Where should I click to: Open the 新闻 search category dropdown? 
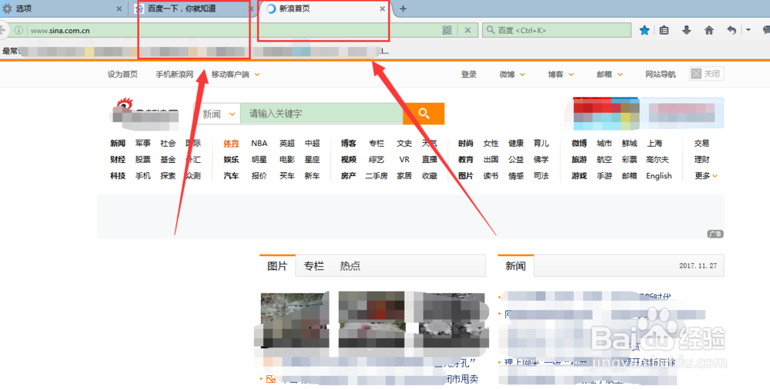(x=219, y=114)
